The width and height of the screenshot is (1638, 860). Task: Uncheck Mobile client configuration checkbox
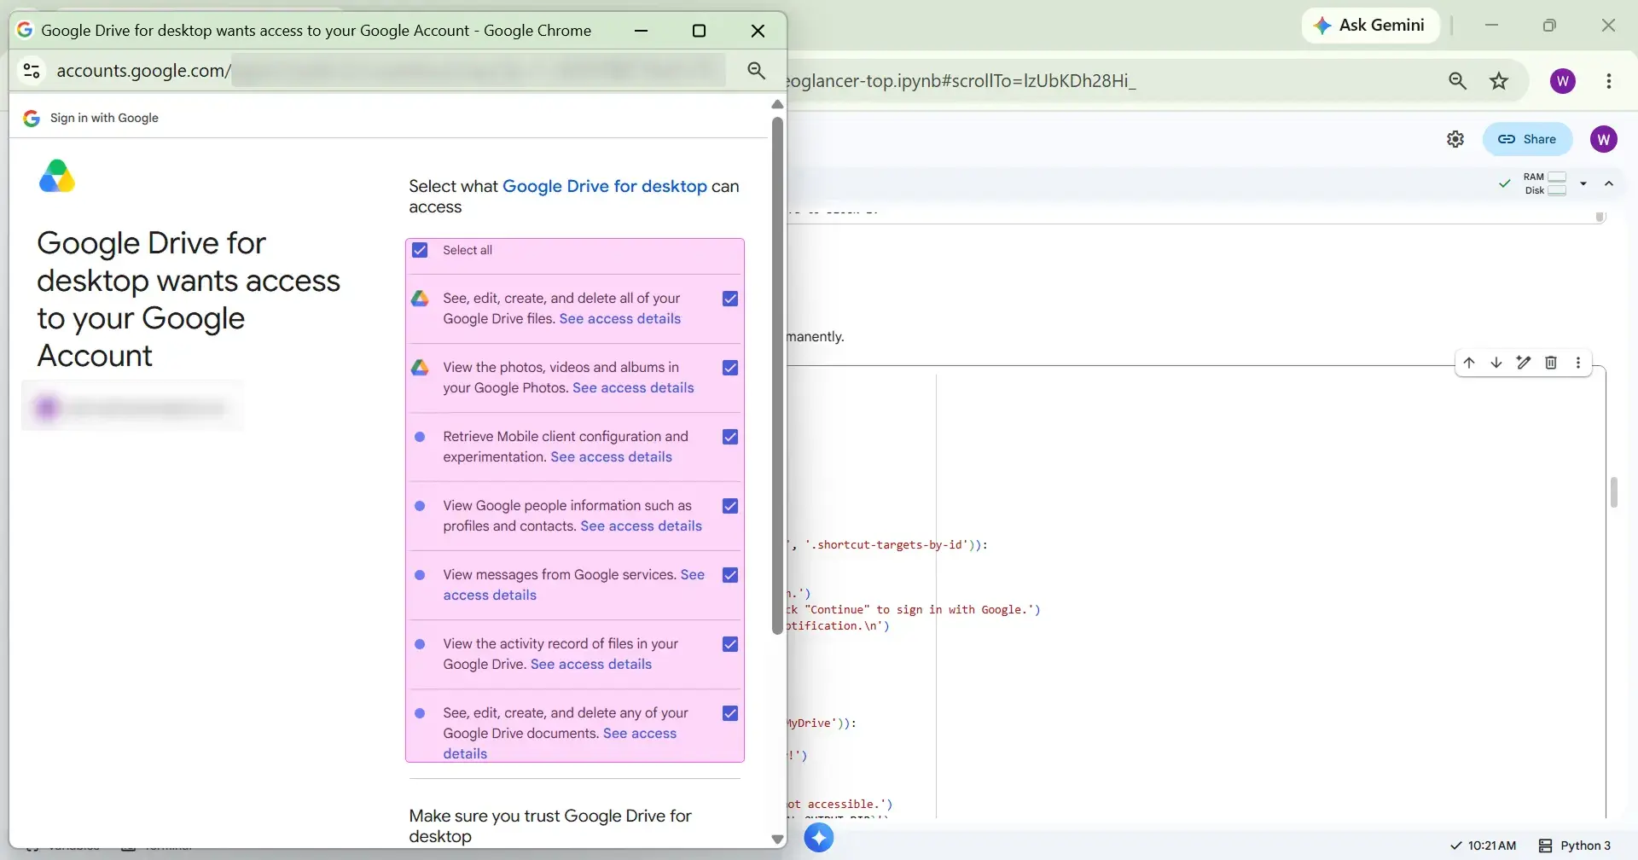730,437
